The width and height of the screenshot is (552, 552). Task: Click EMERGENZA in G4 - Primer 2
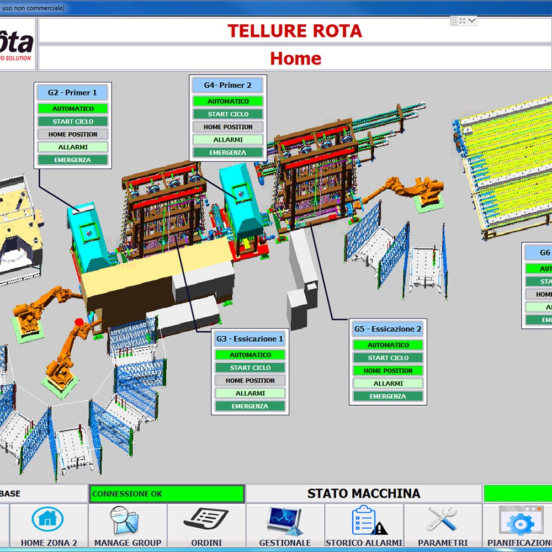pos(228,152)
